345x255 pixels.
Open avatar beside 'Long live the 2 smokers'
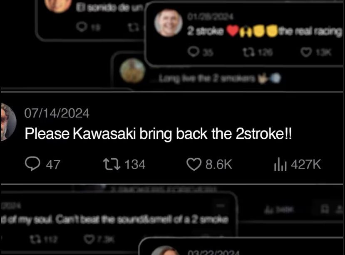(x=132, y=71)
